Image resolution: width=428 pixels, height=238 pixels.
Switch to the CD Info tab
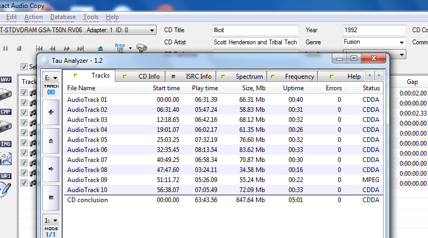140,77
